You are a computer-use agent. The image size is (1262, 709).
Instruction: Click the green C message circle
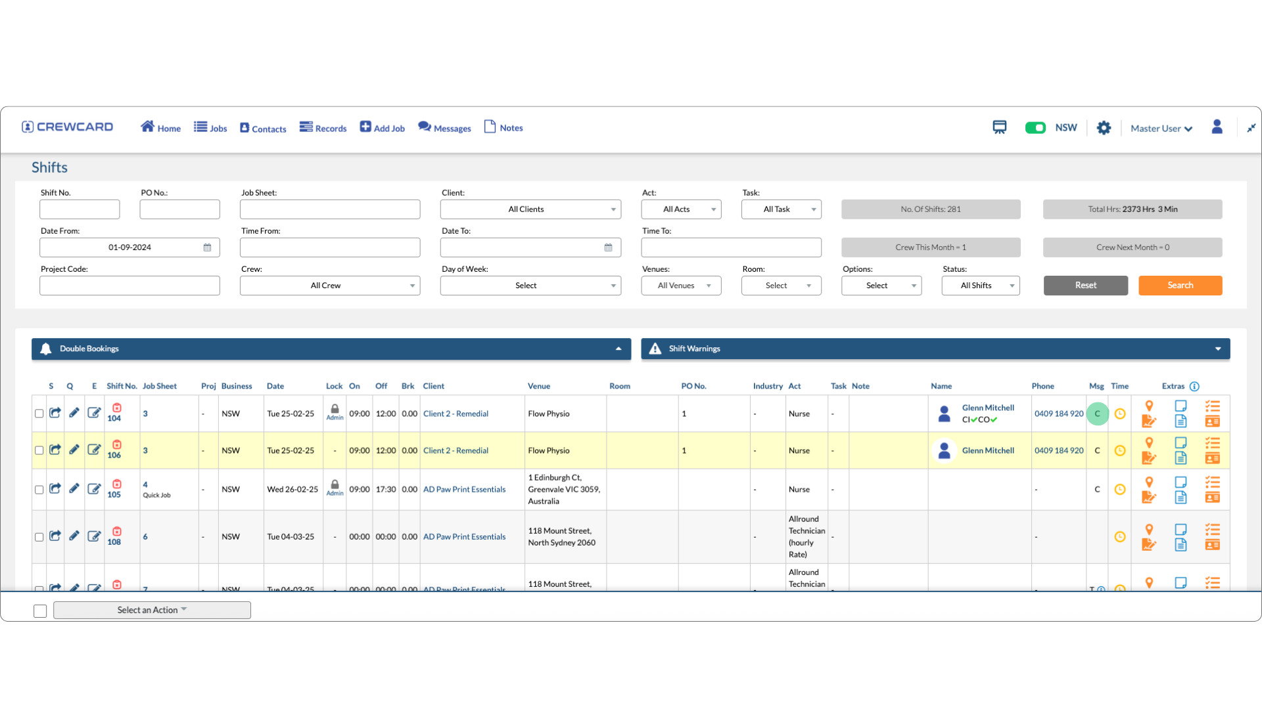(1097, 414)
